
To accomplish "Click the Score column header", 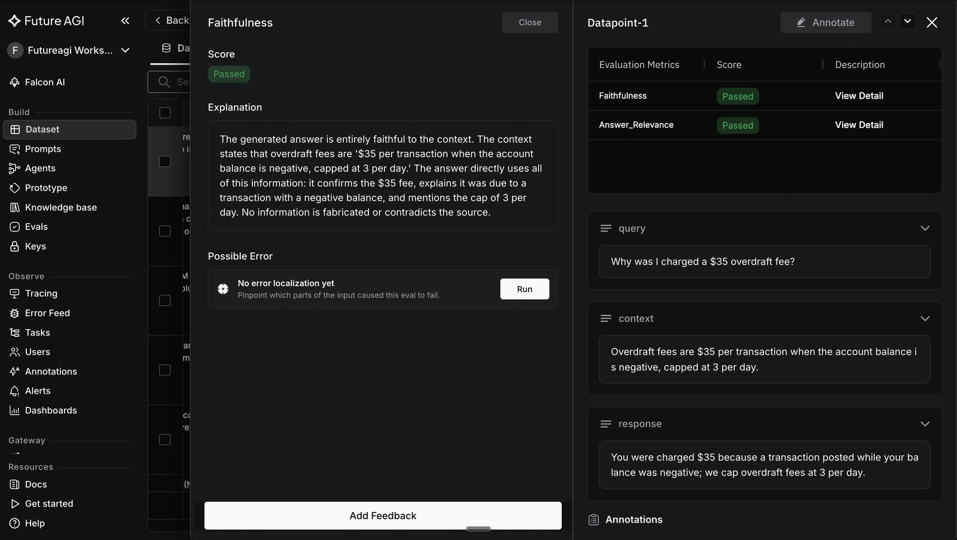I will (x=729, y=65).
